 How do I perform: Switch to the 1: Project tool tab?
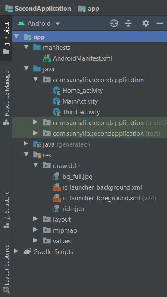(6, 38)
